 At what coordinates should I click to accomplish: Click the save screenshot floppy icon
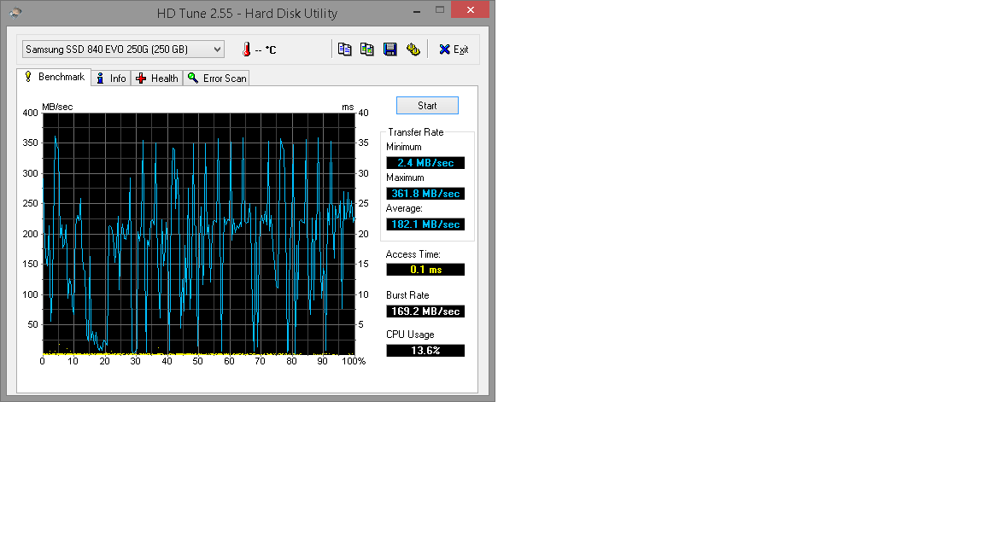click(x=389, y=49)
